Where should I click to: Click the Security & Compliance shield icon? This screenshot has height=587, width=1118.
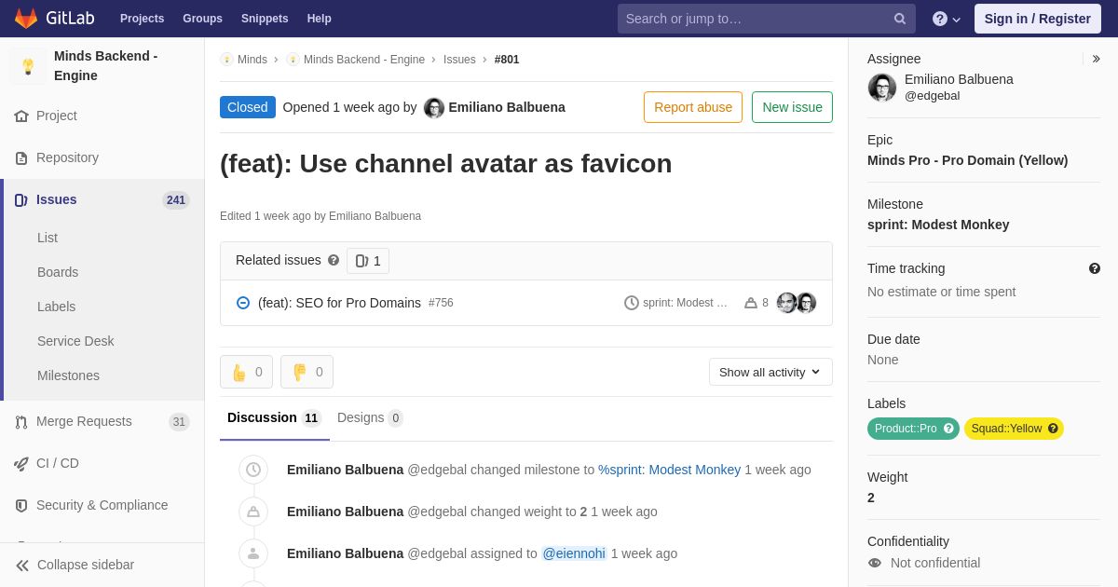point(21,506)
